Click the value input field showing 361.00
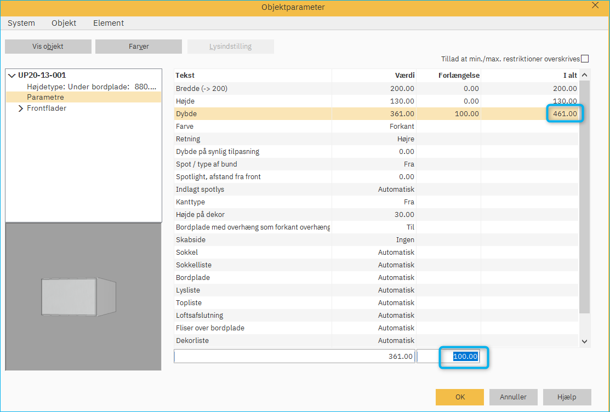 (294, 357)
